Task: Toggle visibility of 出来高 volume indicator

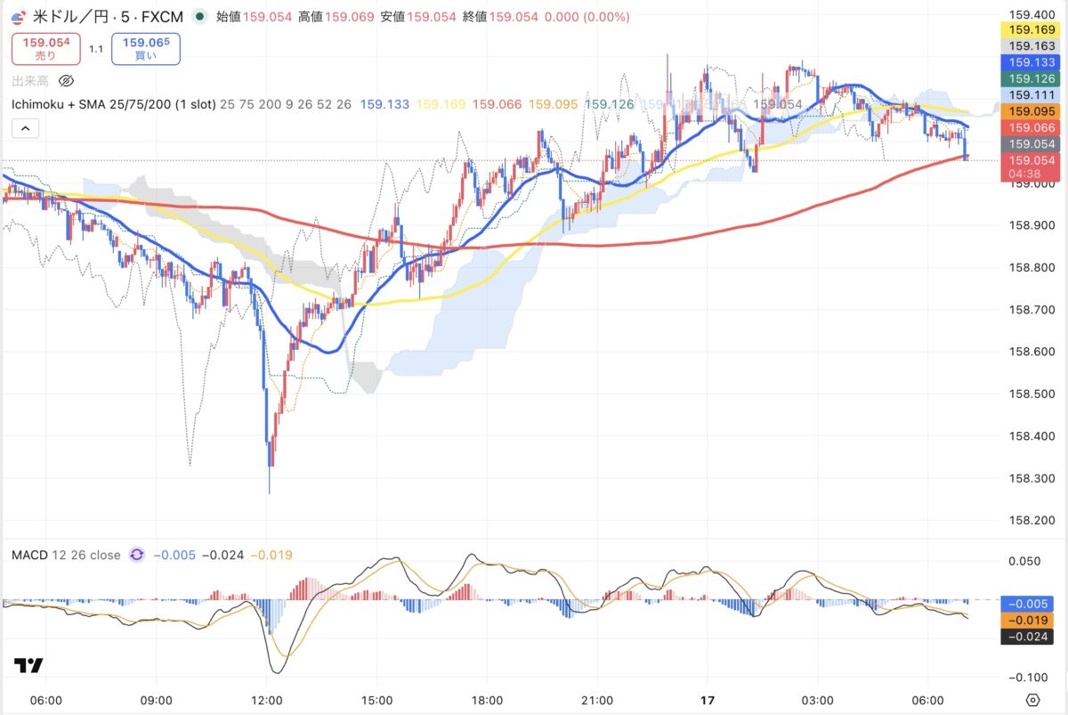Action: (65, 81)
